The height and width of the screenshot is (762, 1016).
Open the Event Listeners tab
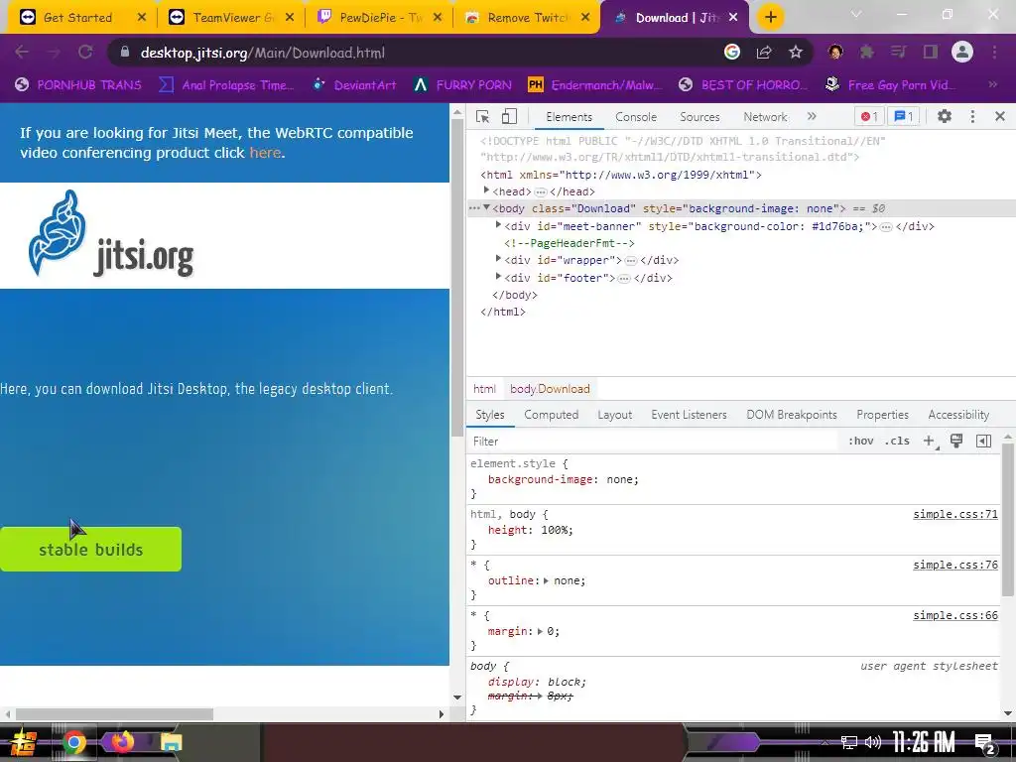point(689,415)
